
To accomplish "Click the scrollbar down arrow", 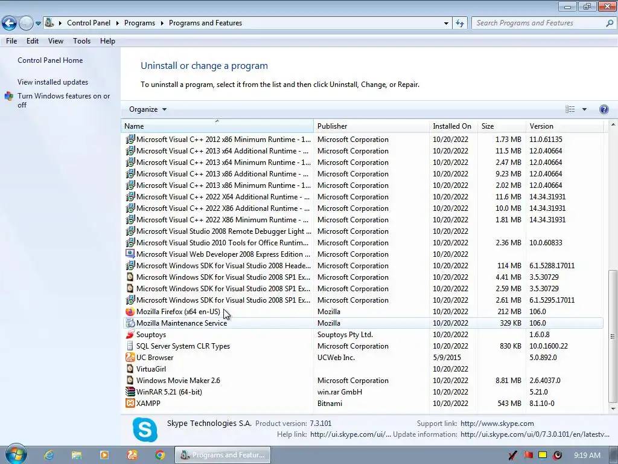I will pyautogui.click(x=613, y=409).
